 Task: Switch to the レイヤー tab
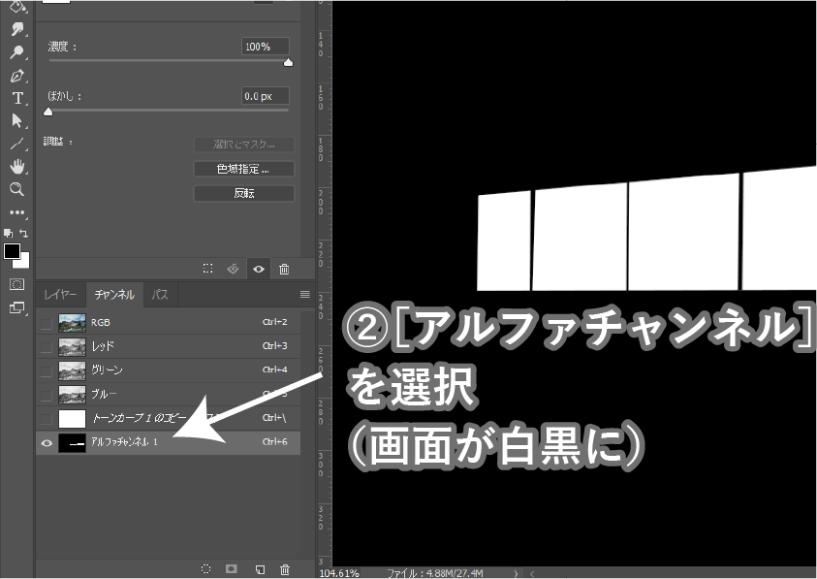(x=60, y=294)
